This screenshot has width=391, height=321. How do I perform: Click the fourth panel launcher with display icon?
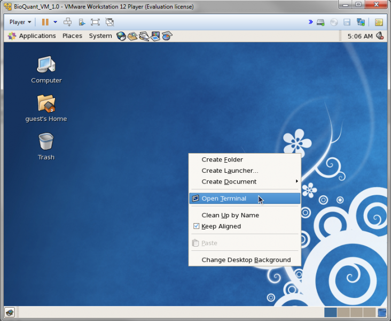point(155,36)
